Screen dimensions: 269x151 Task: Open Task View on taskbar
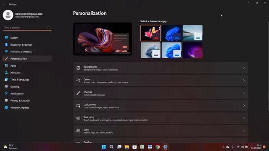[119, 147]
